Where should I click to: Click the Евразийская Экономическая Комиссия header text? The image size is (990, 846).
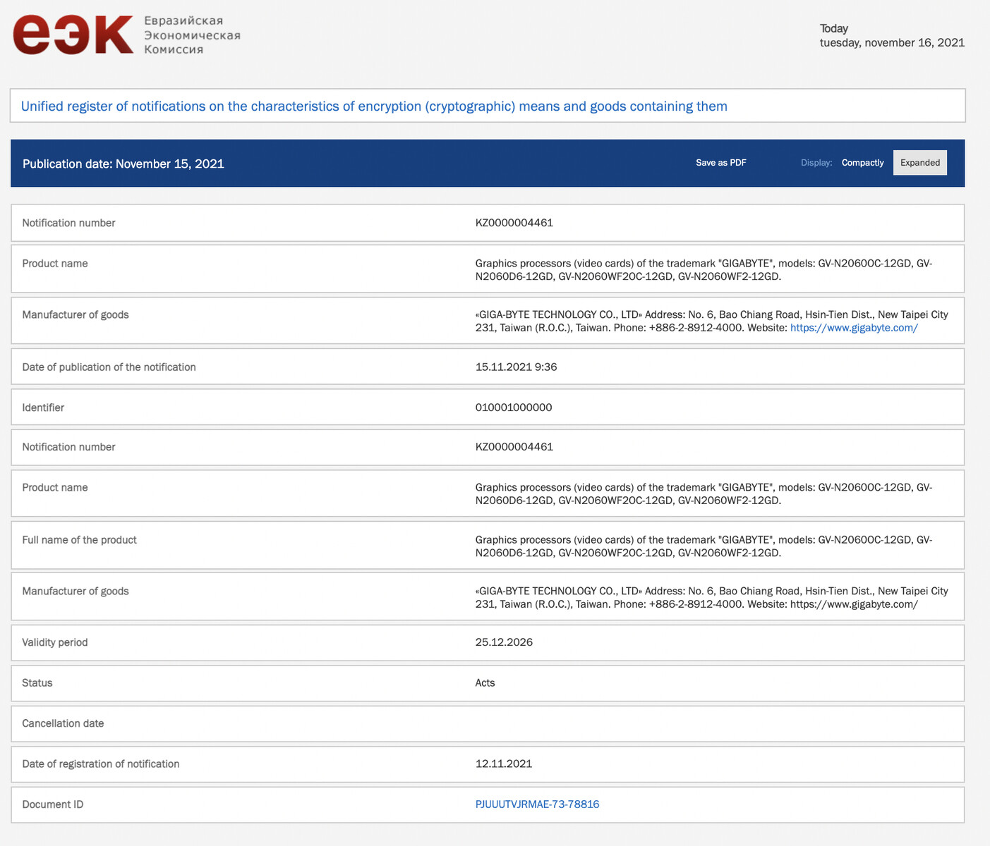click(192, 35)
